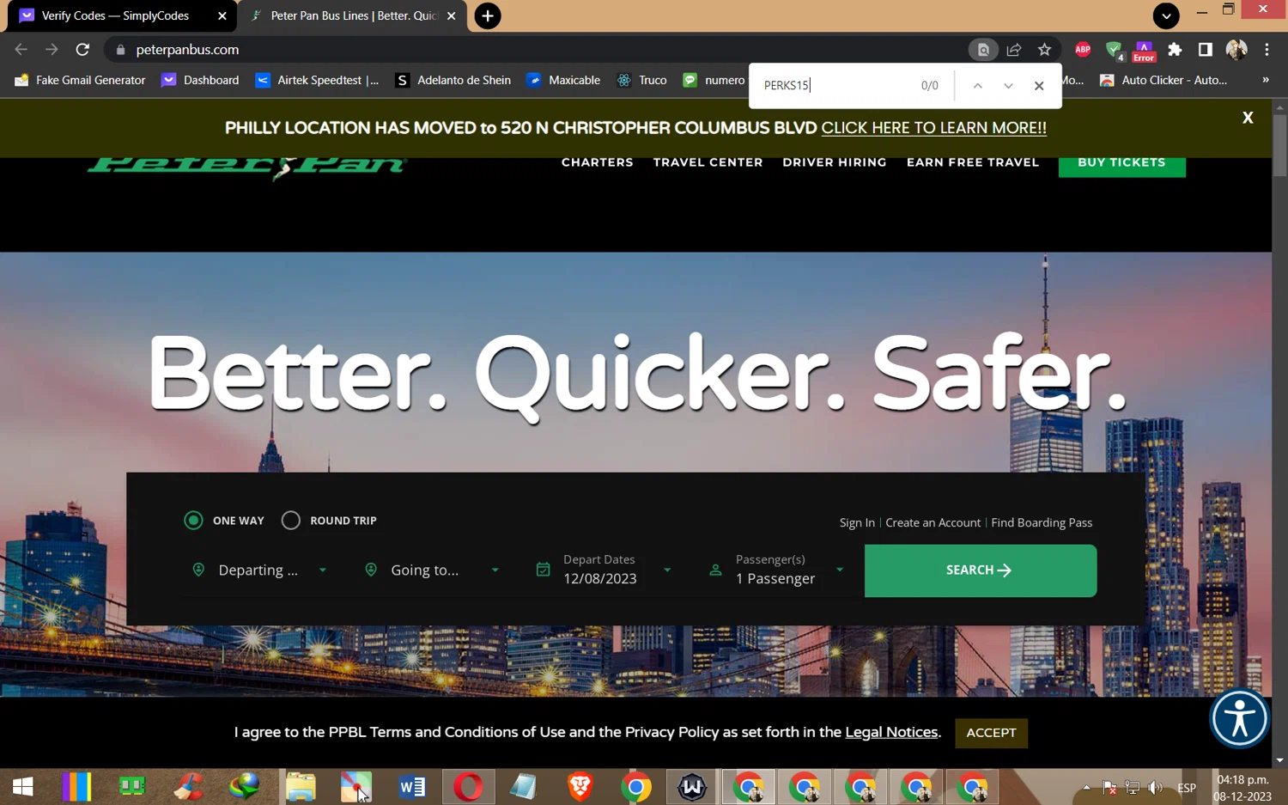This screenshot has width=1288, height=805.
Task: Open File Explorer from the taskbar
Action: pos(301,787)
